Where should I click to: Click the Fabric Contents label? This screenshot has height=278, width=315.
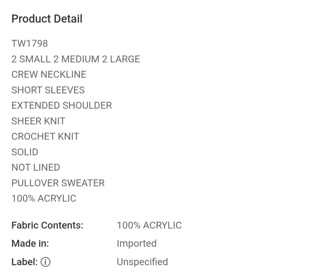[47, 225]
